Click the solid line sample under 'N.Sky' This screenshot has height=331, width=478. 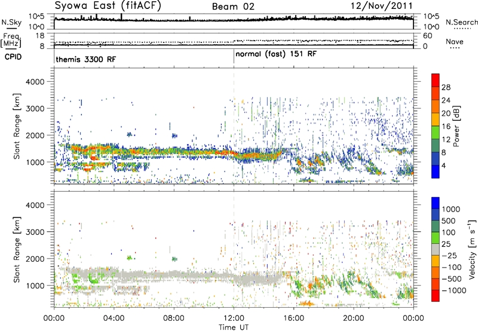[11, 29]
